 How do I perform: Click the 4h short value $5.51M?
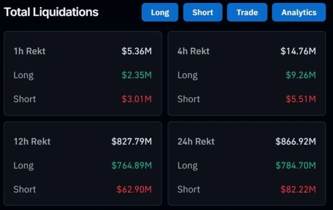301,99
